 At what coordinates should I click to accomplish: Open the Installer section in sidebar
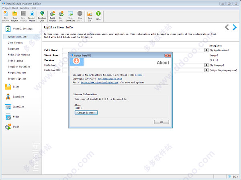pos(14,107)
